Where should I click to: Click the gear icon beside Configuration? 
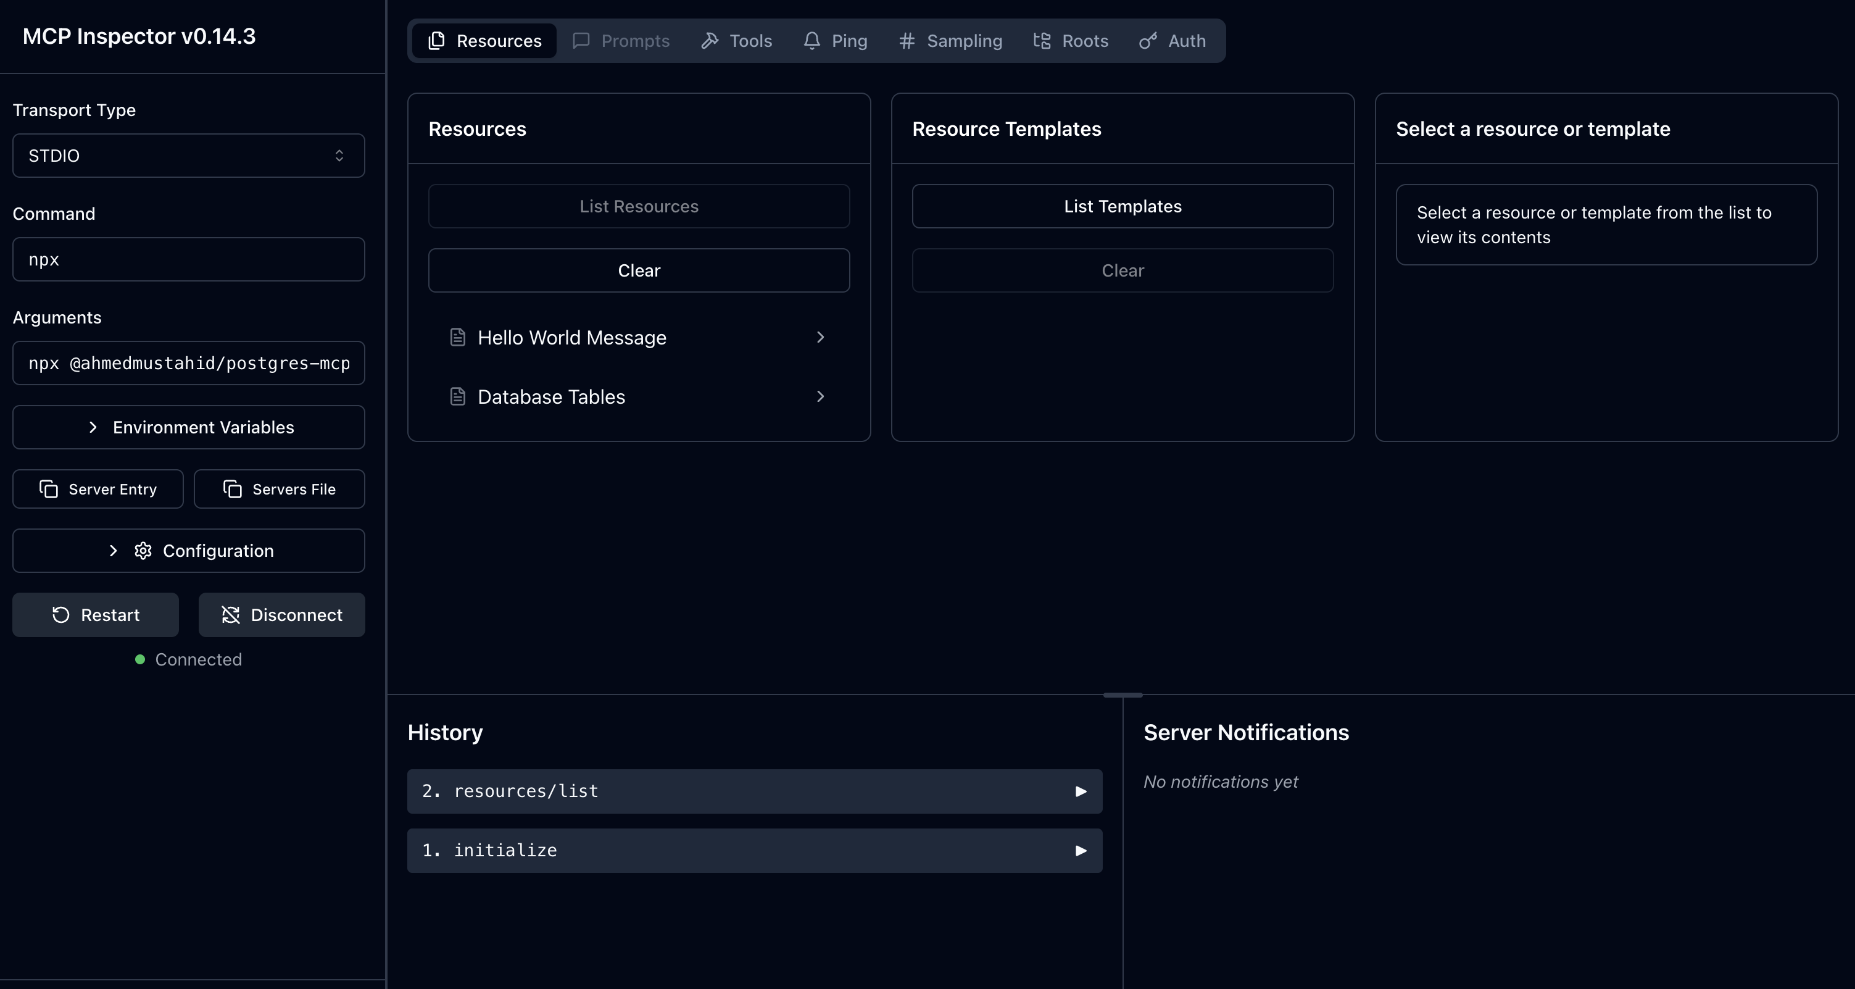[143, 550]
